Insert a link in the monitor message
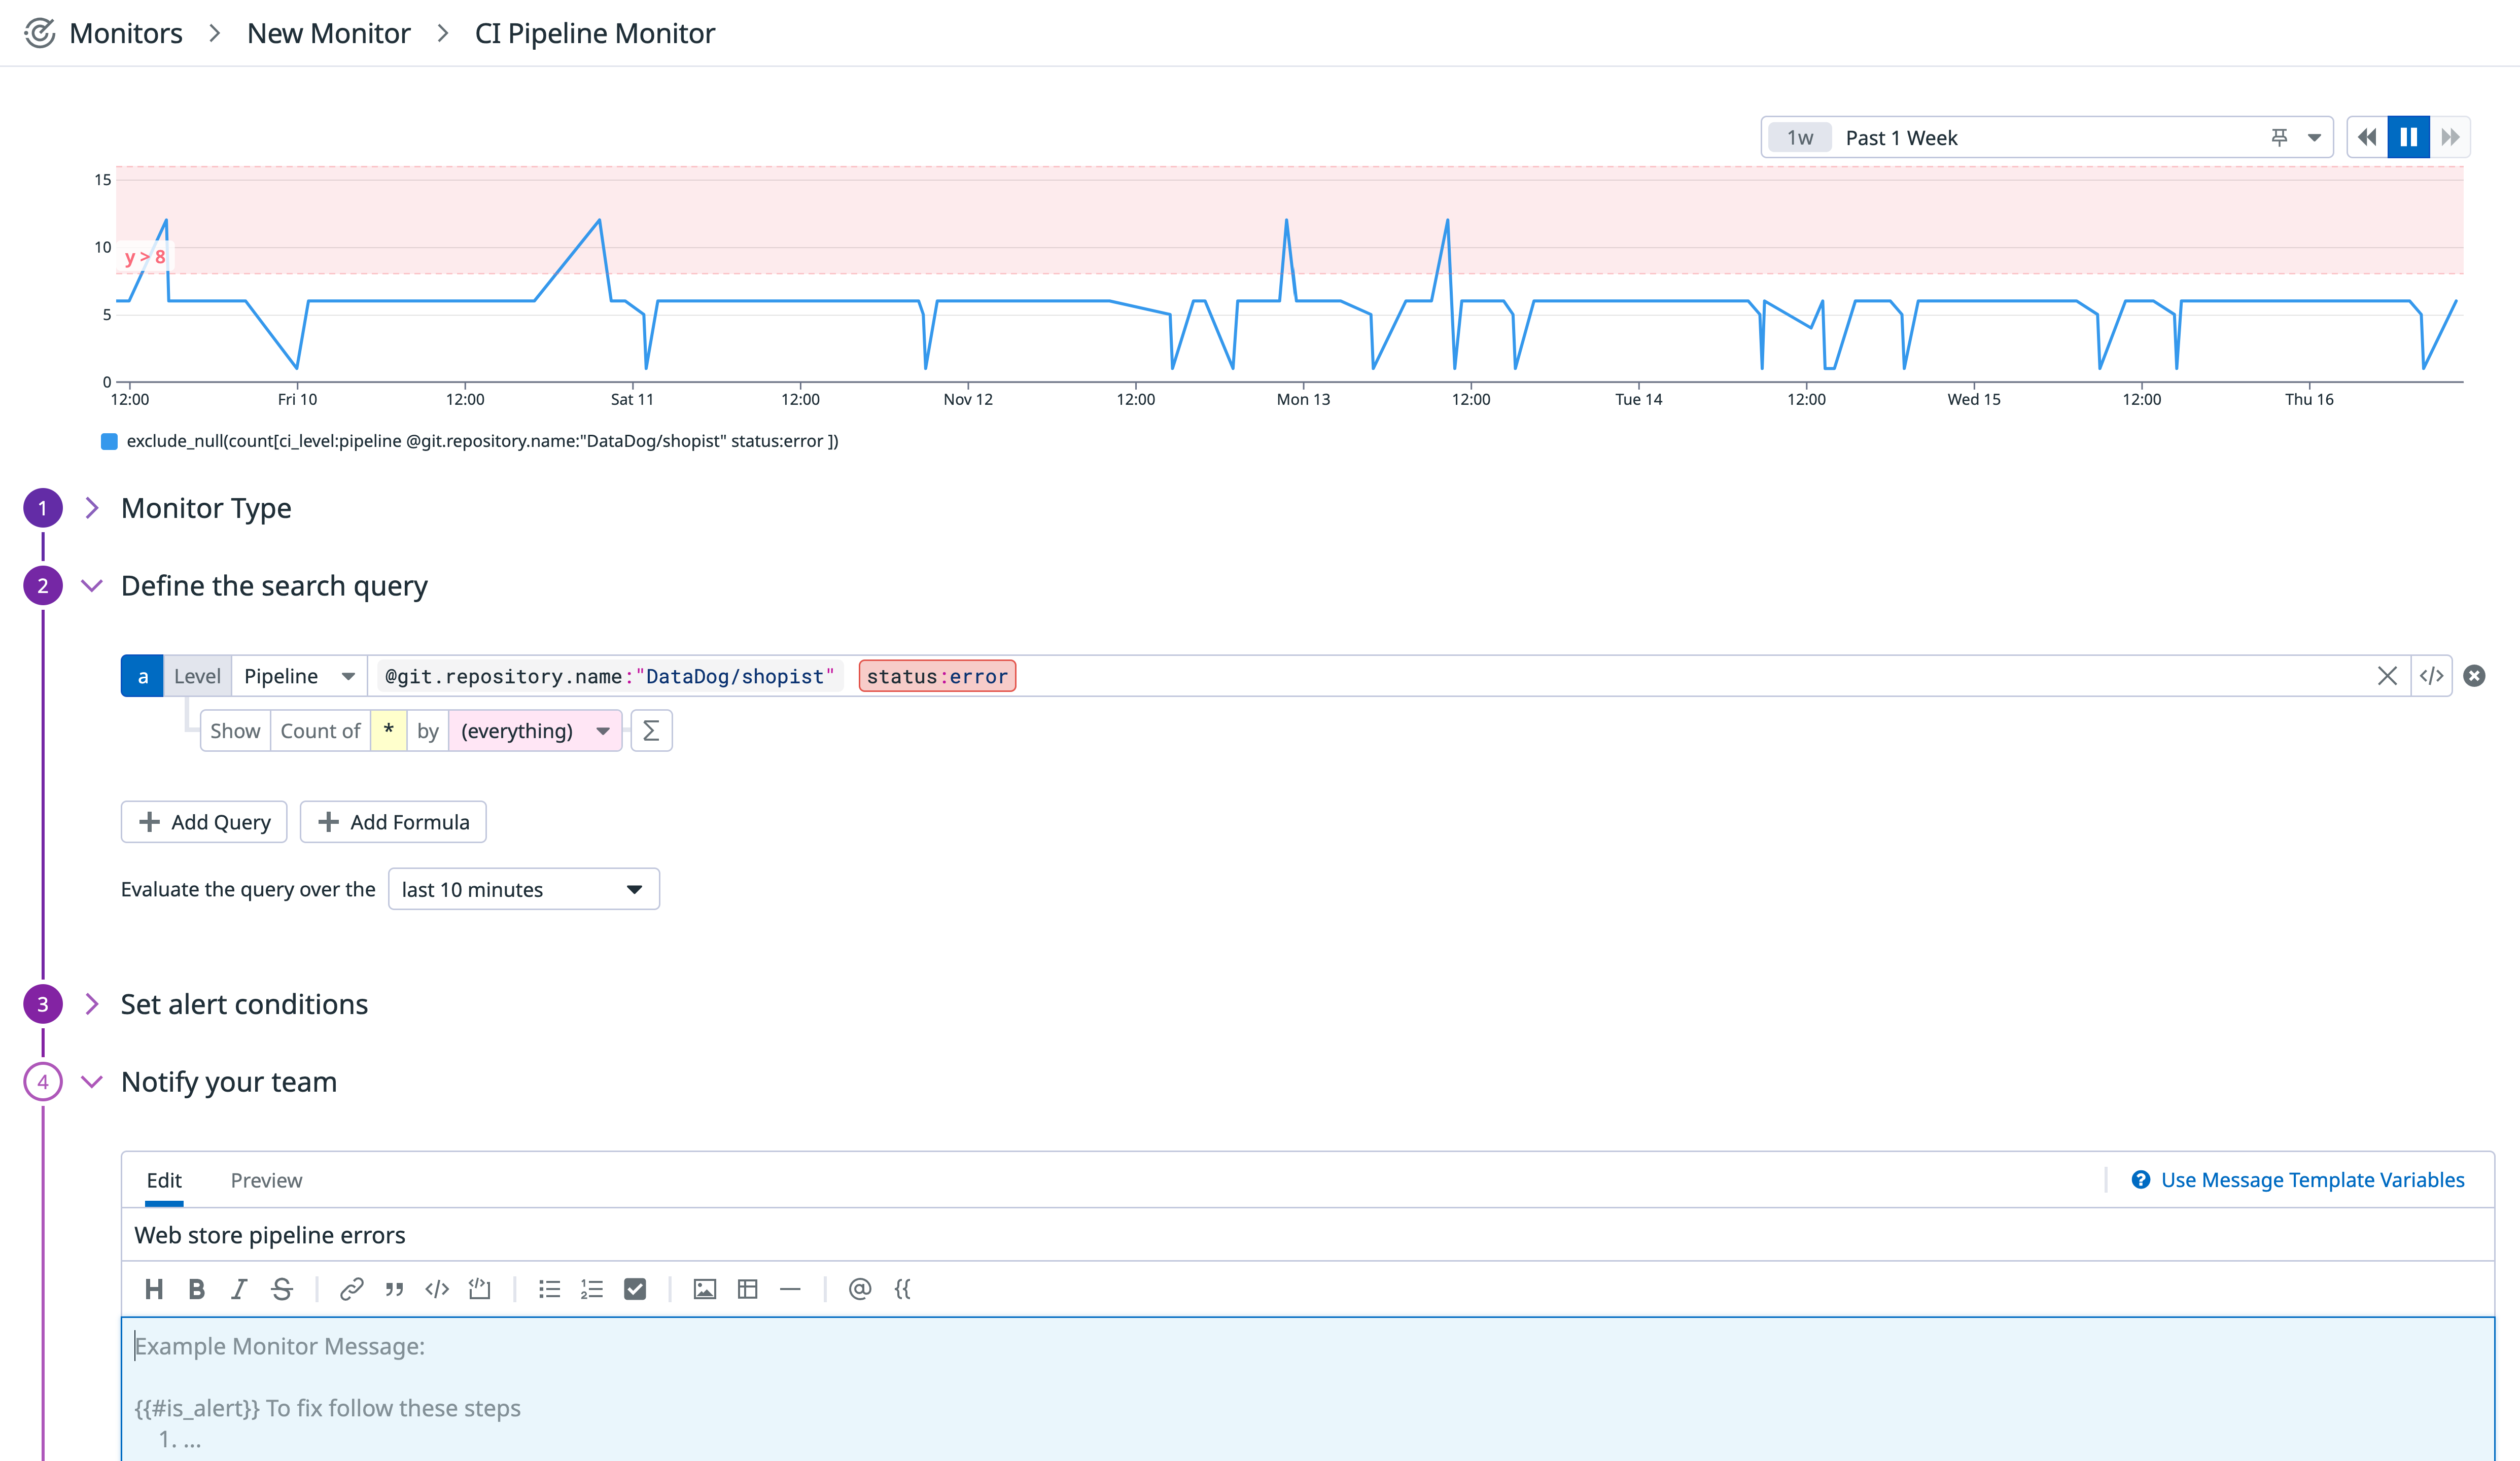The height and width of the screenshot is (1461, 2520). coord(351,1288)
